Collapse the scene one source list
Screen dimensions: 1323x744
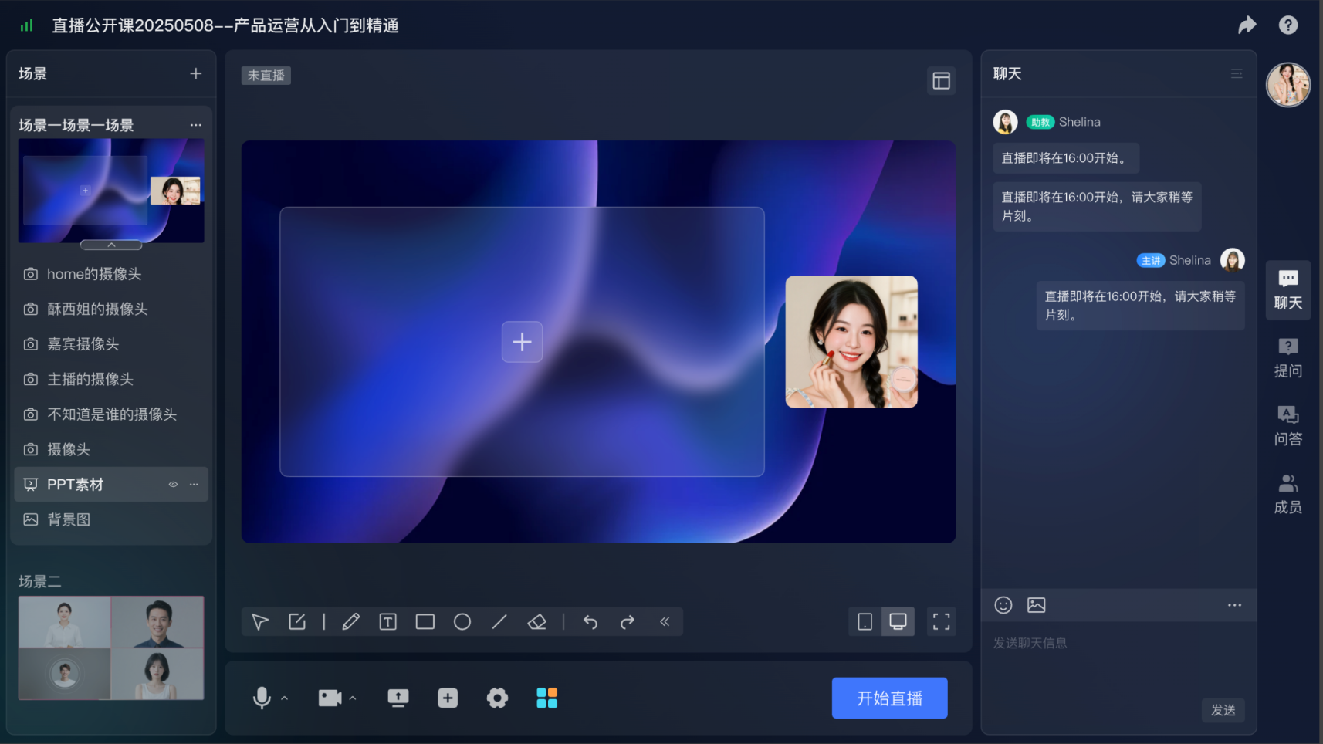click(x=111, y=245)
